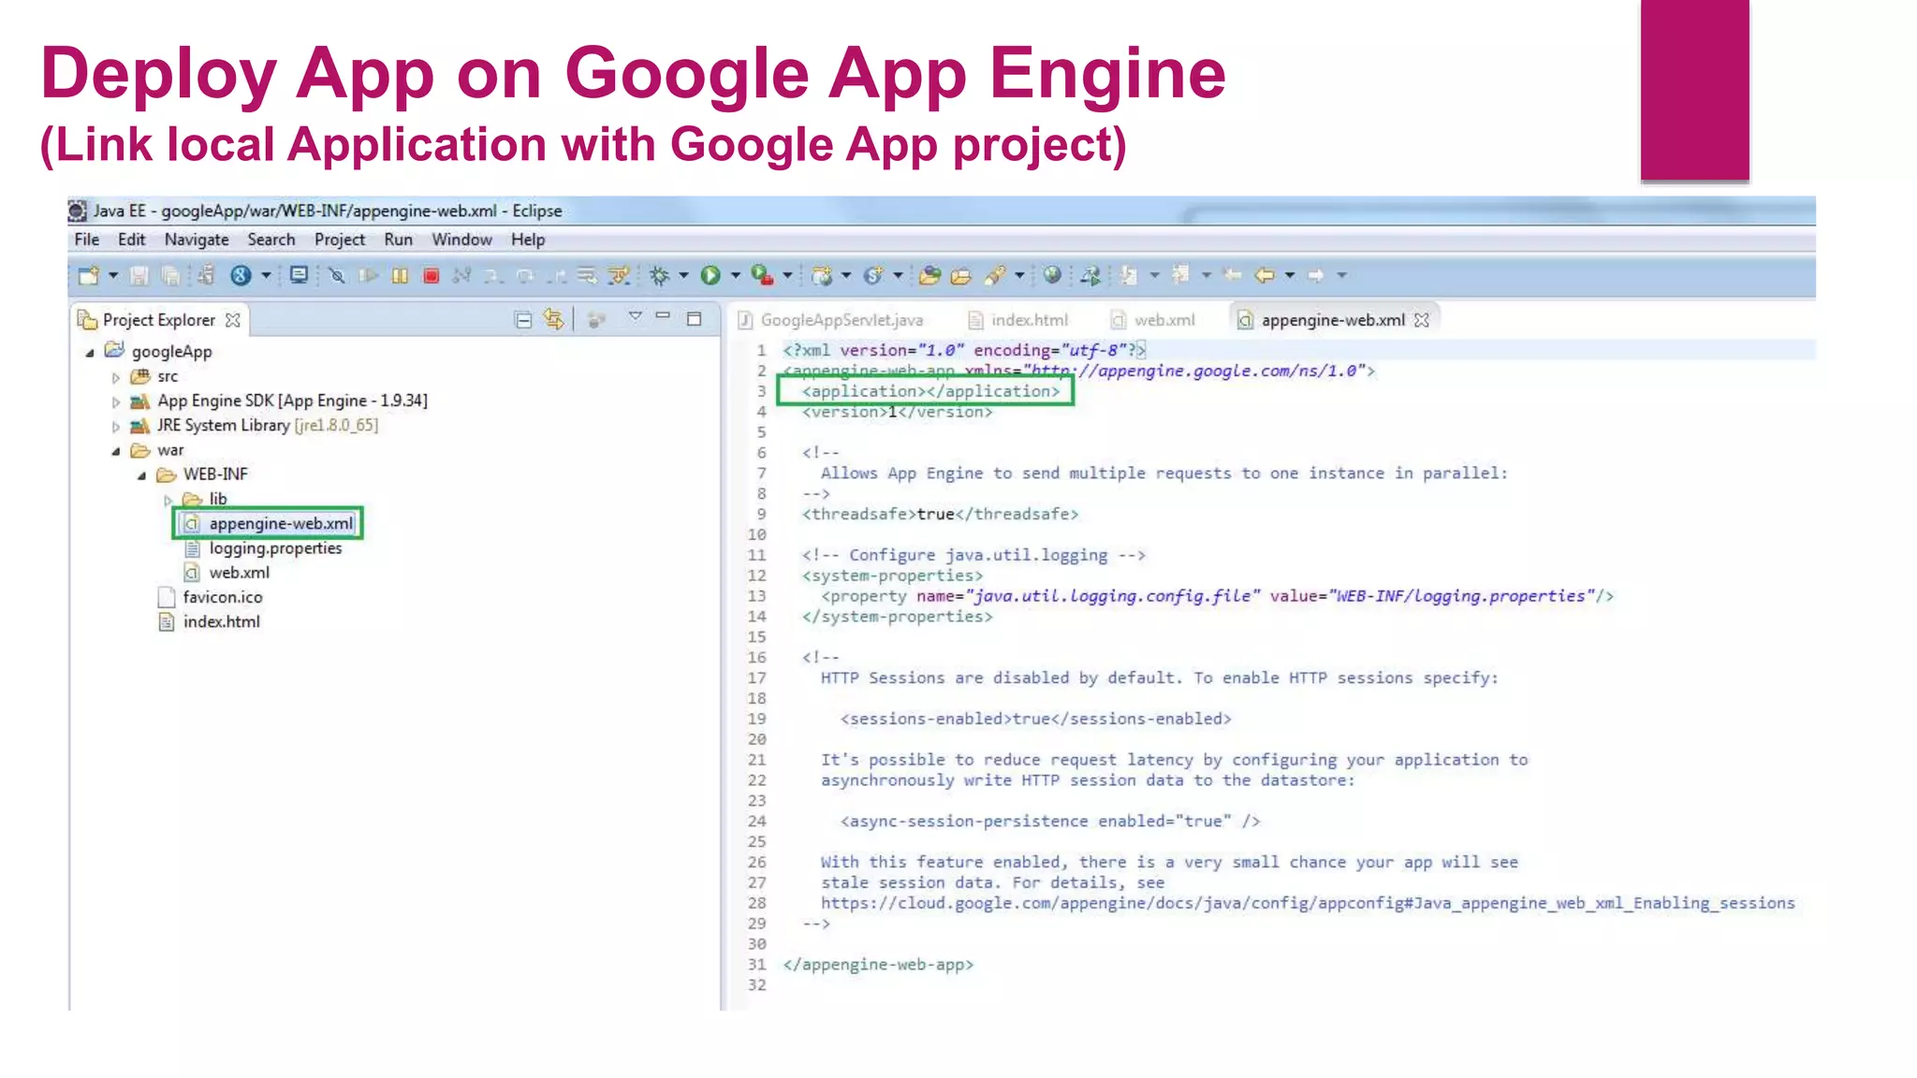Image resolution: width=1917 pixels, height=1078 pixels.
Task: Close the appengine-web.xml editor tab
Action: click(x=1422, y=320)
